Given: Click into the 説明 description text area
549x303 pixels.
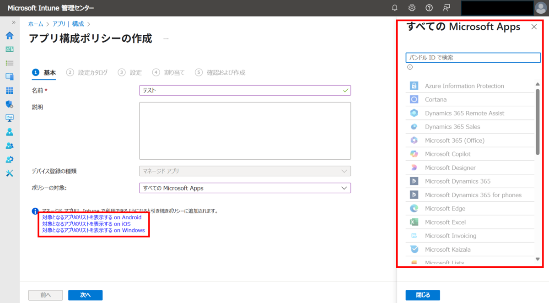Looking at the screenshot, I should pos(245,130).
